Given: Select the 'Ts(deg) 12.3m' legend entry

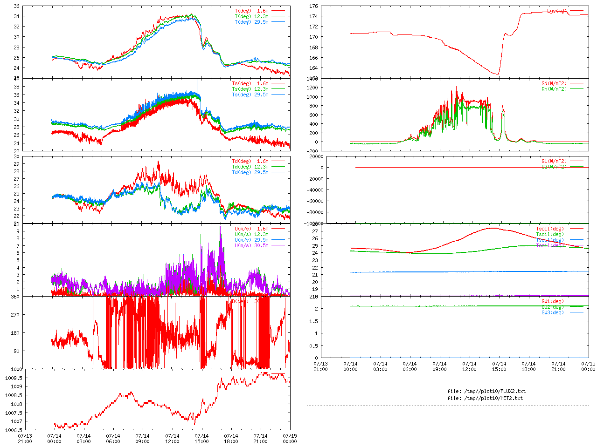Looking at the screenshot, I should pos(250,89).
